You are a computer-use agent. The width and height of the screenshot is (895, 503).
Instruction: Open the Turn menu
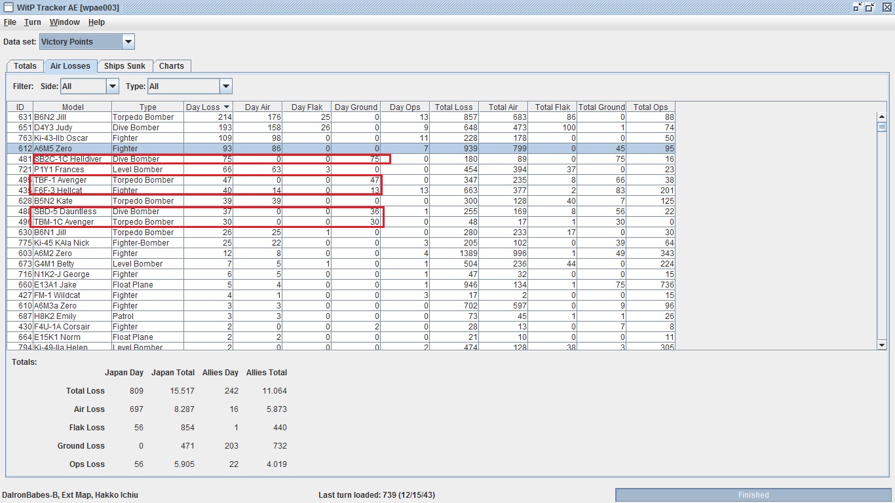[33, 22]
